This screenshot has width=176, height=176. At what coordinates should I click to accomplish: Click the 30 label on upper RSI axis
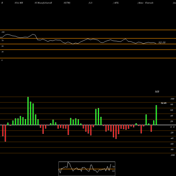(2, 52)
